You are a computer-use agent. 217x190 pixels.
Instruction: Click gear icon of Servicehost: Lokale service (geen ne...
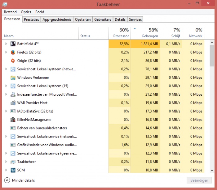click(13, 153)
